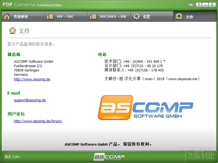The width and height of the screenshot is (218, 163).
Task: Click the Germany line
Action: pos(21,74)
